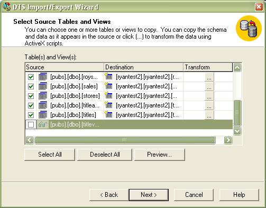The width and height of the screenshot is (266, 208).
Task: Click the horizontal scrollbar thumb
Action: point(125,140)
